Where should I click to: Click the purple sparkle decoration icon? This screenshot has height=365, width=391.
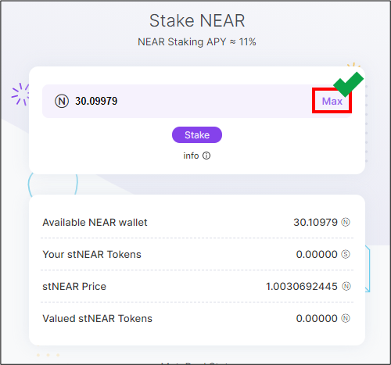tap(20, 94)
